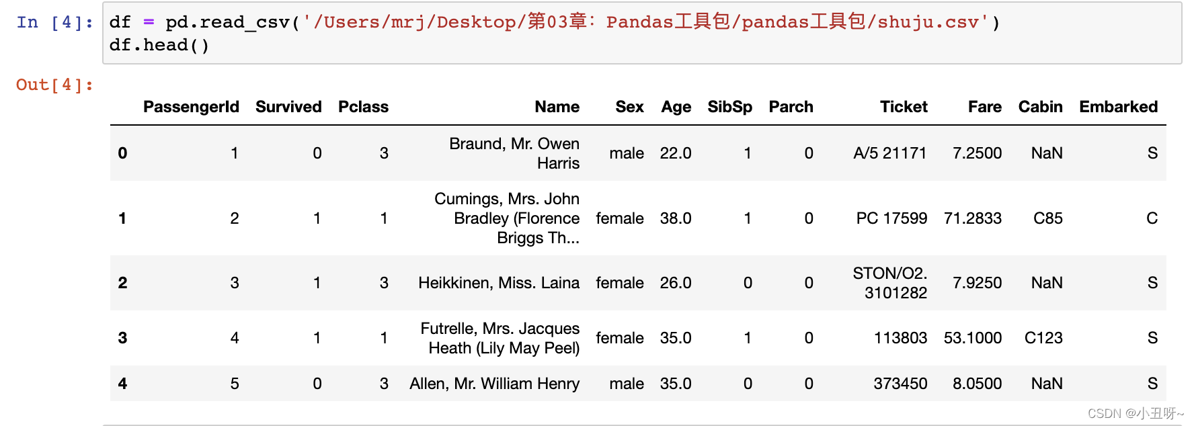Image resolution: width=1194 pixels, height=426 pixels.
Task: Select the In [4] prompt label
Action: [55, 22]
